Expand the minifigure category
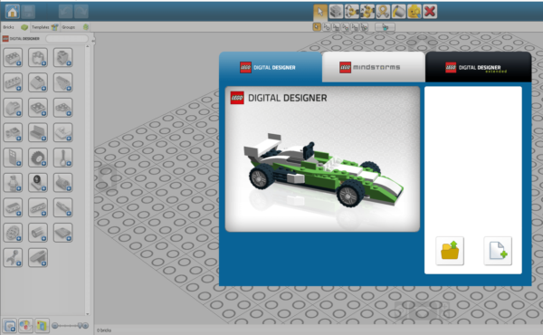 tap(13, 183)
